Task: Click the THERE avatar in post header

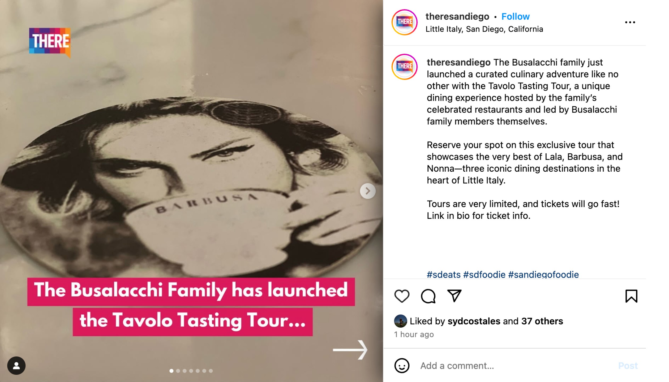Action: coord(404,22)
